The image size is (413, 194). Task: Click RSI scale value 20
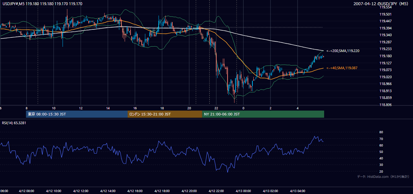click(381, 171)
